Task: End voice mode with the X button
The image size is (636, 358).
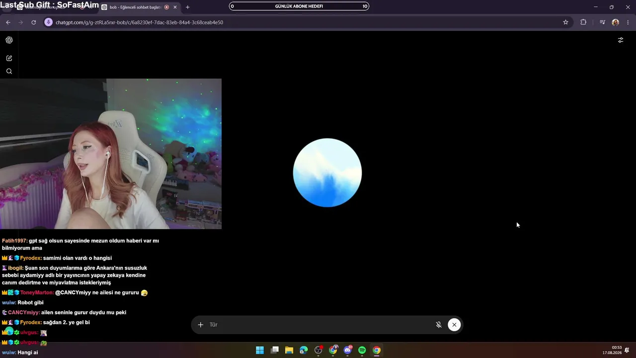Action: point(454,325)
